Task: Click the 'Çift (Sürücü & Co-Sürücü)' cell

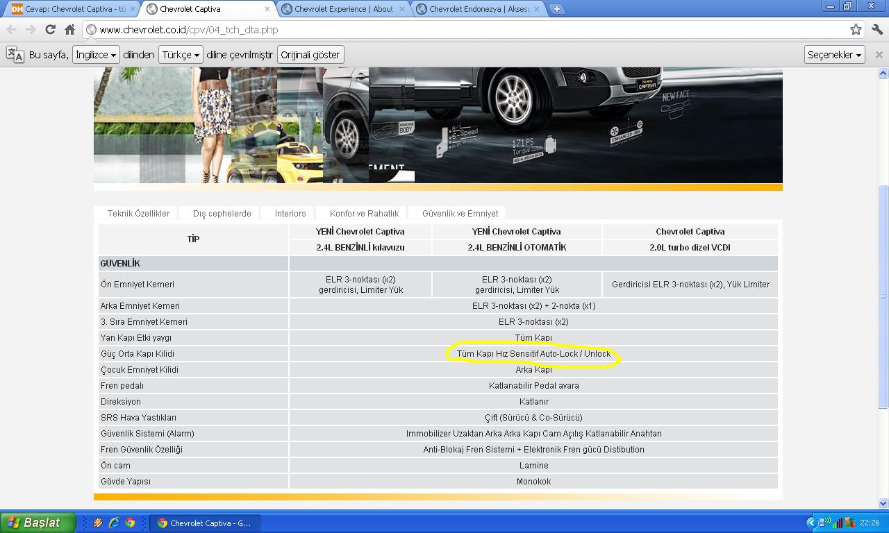Action: [533, 417]
